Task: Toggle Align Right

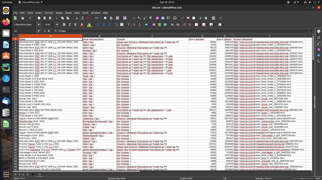Action: point(109,25)
